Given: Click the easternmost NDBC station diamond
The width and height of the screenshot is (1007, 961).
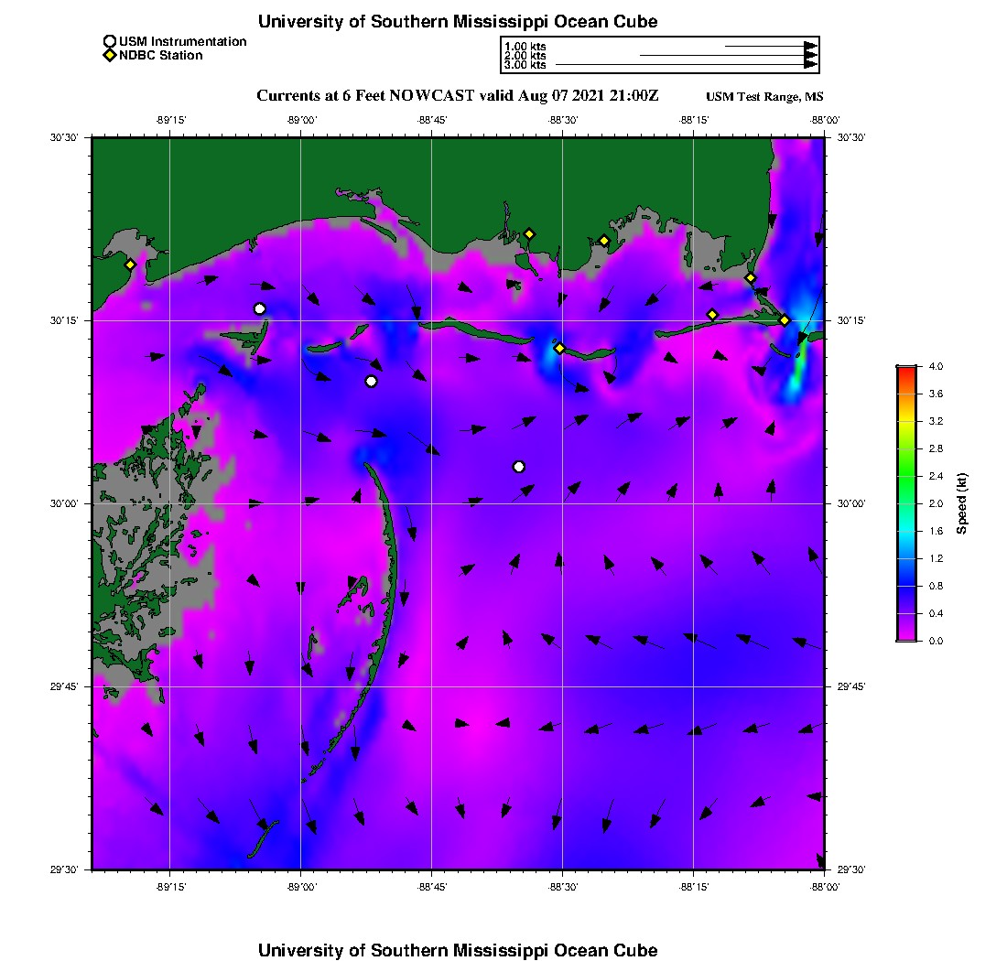Looking at the screenshot, I should [x=785, y=319].
